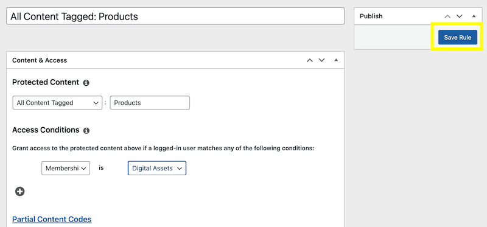Move Content & Access panel down
The image size is (487, 227).
[x=322, y=60]
